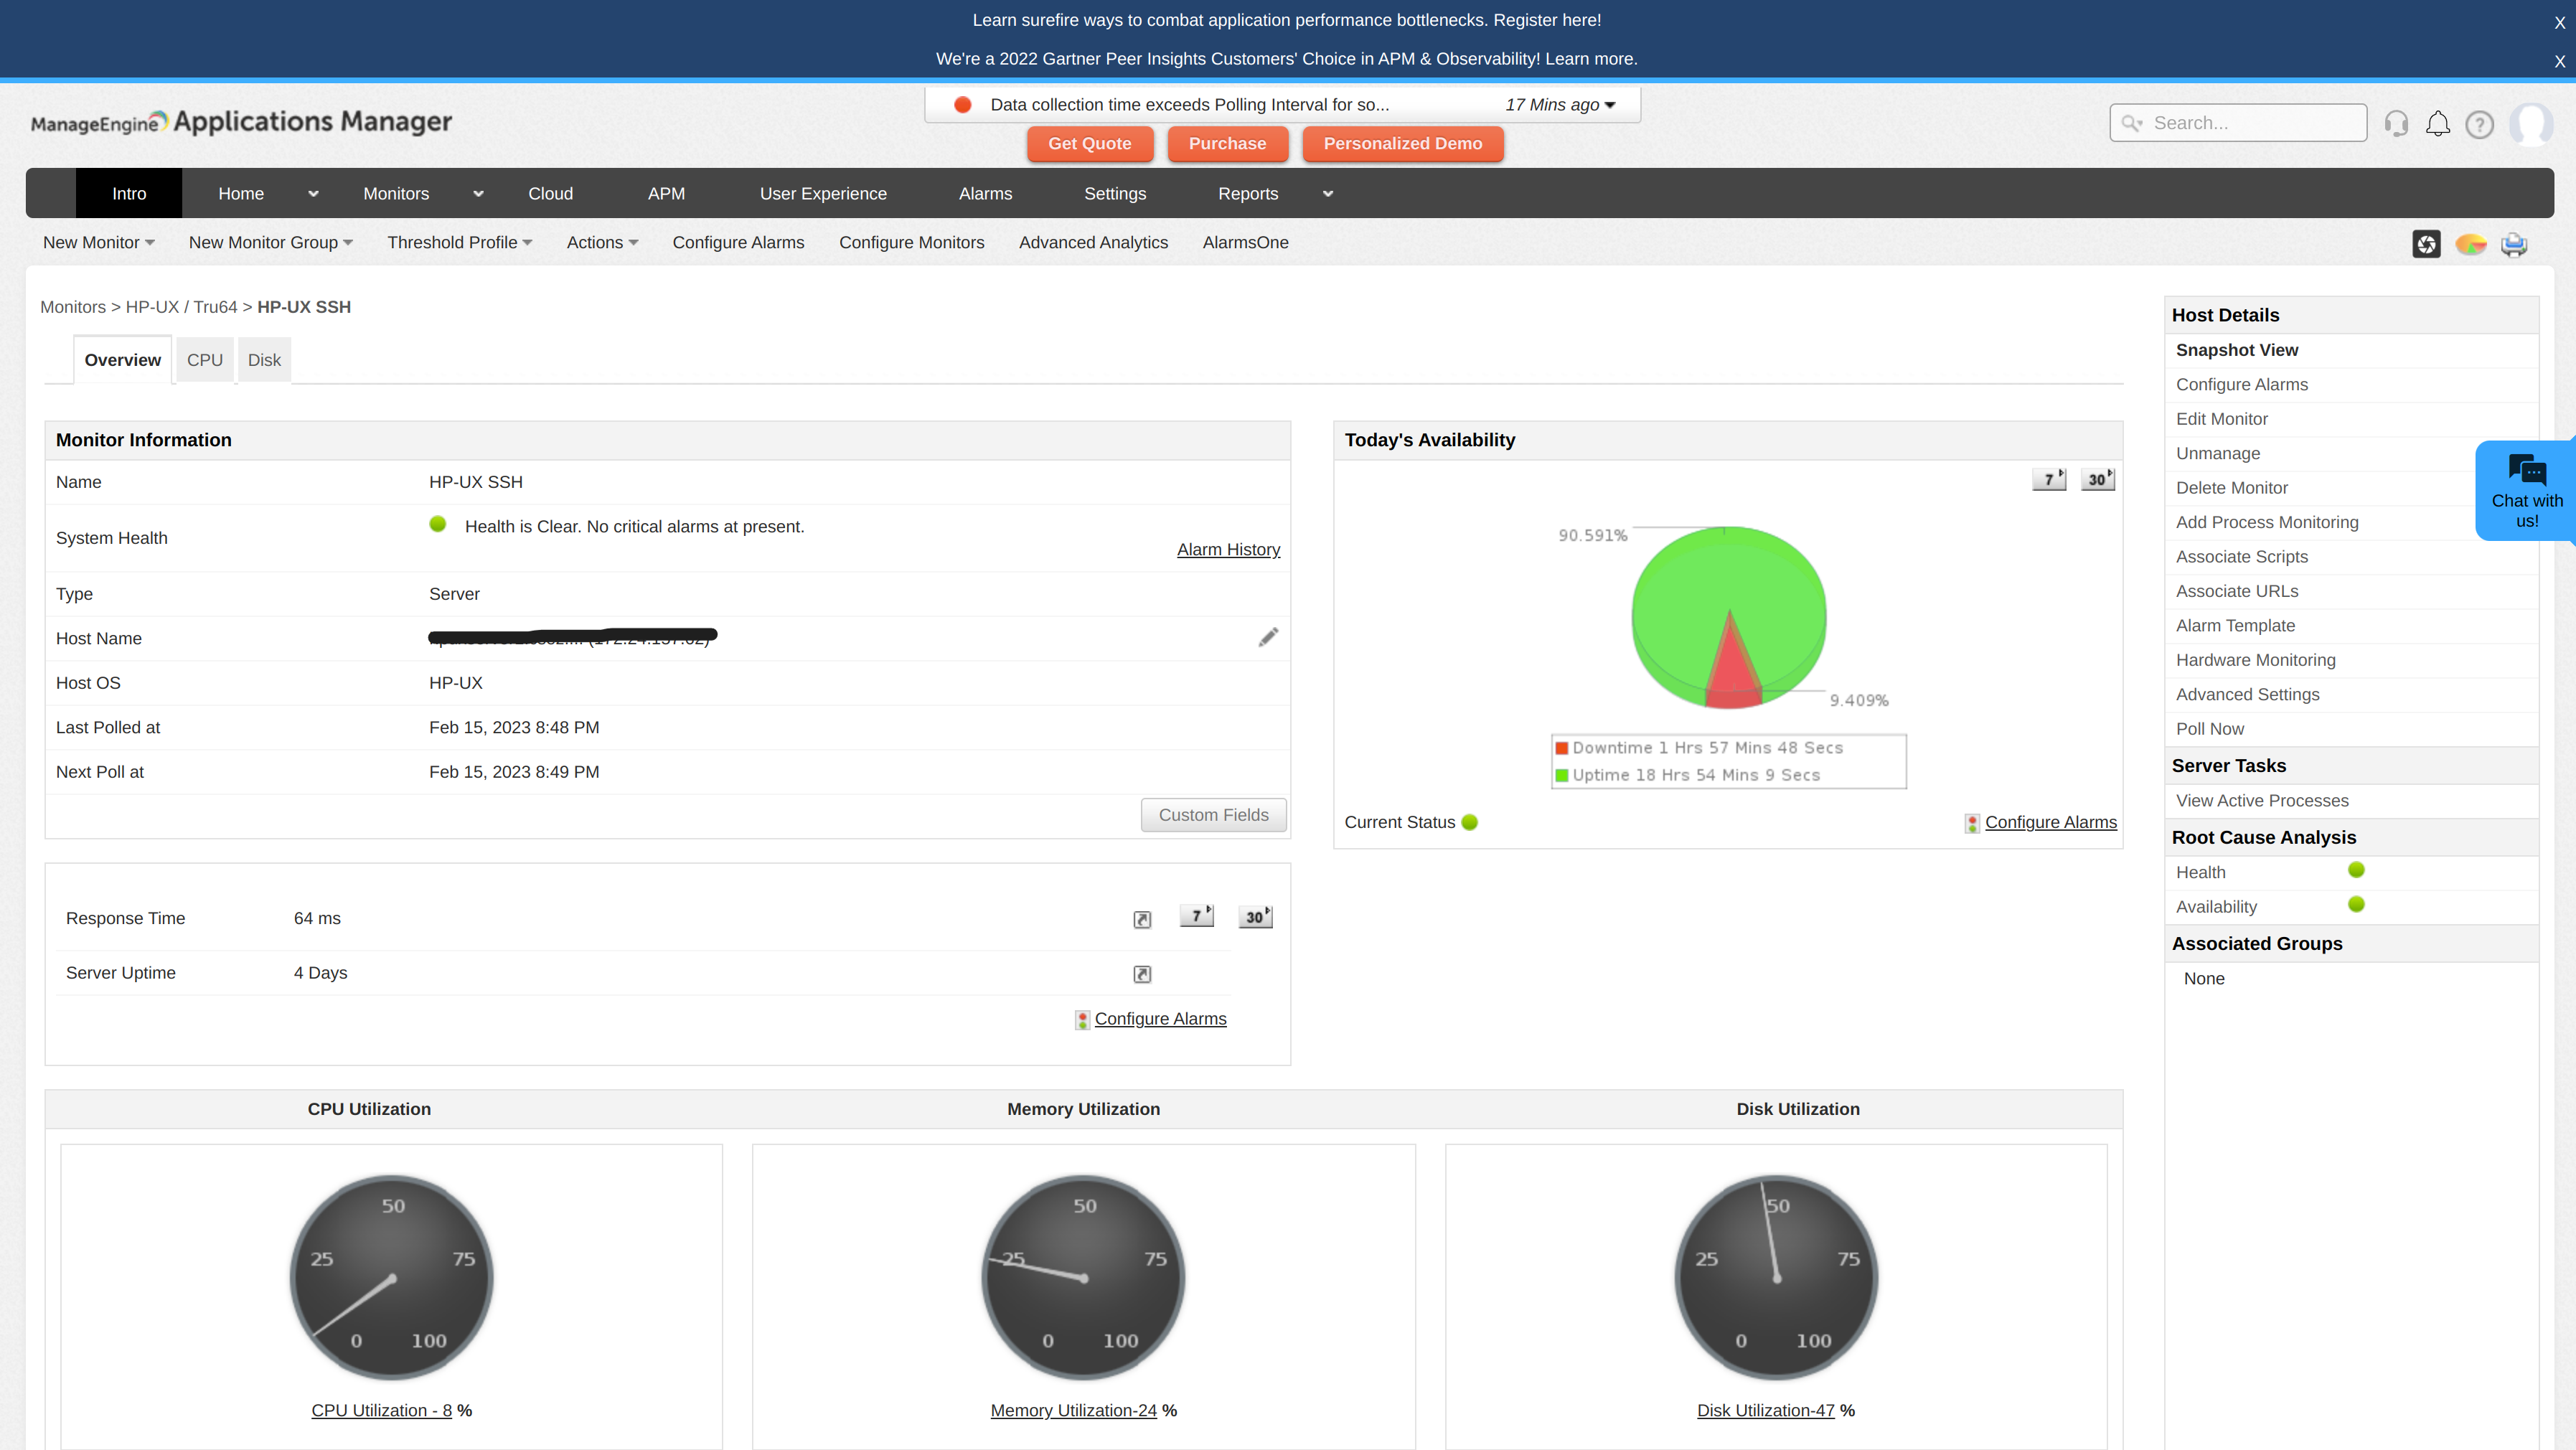Click into the Search input field
This screenshot has height=1450, width=2576.
(x=2250, y=123)
